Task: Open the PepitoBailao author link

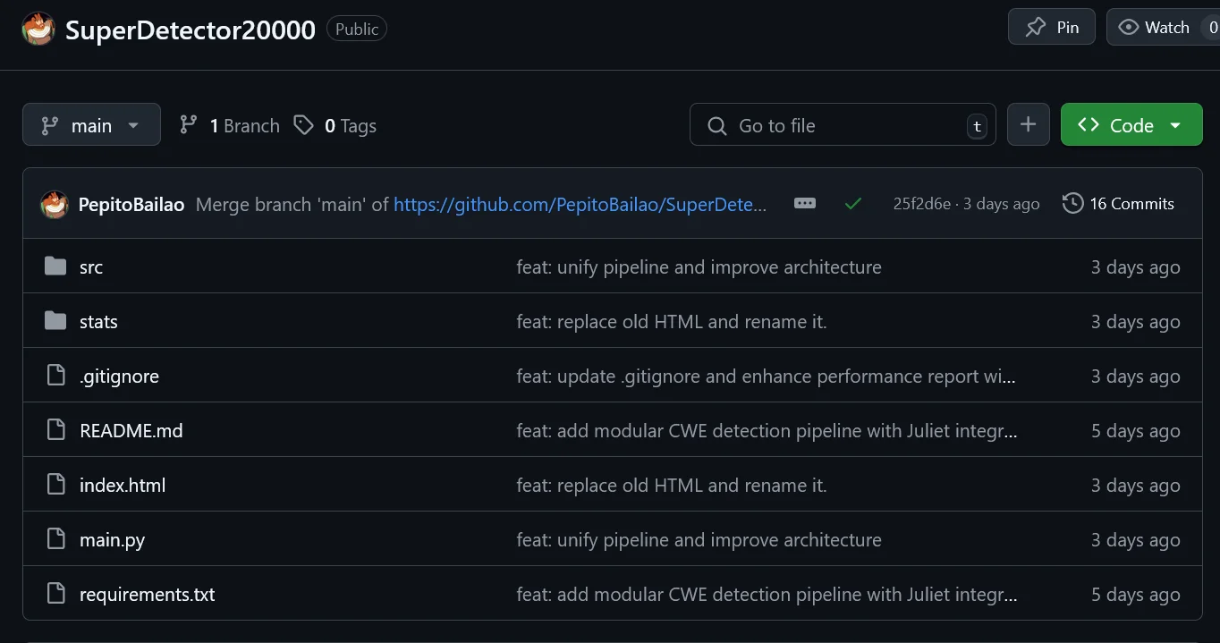Action: coord(131,205)
